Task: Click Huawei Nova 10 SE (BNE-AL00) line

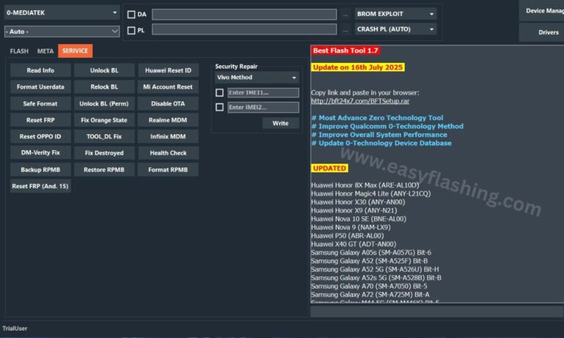Action: pyautogui.click(x=358, y=218)
